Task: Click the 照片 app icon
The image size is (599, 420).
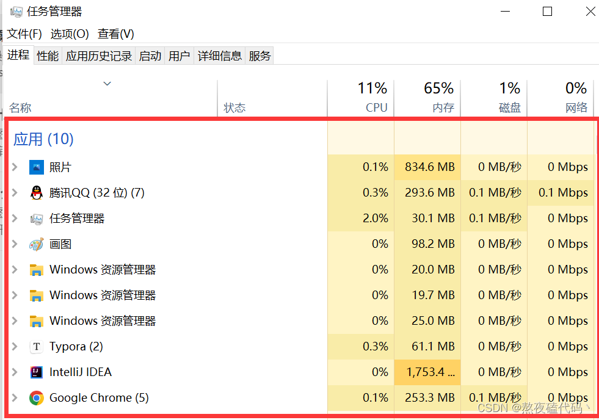Action: 36,167
